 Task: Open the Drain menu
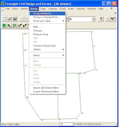[x=71, y=9]
